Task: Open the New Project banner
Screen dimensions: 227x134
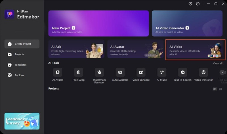Action: pyautogui.click(x=98, y=24)
